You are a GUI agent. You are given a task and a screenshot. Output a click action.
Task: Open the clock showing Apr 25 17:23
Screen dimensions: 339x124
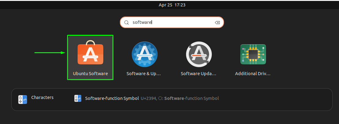pos(172,5)
